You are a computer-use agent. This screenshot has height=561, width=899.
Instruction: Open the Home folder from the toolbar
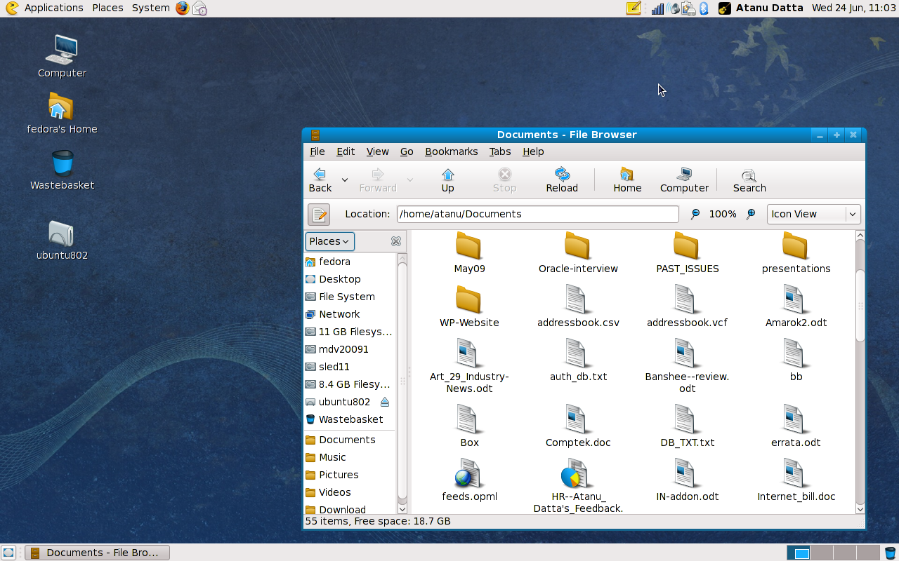(x=626, y=180)
